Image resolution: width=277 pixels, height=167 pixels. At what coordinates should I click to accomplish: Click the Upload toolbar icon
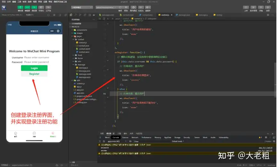coord(246,7)
